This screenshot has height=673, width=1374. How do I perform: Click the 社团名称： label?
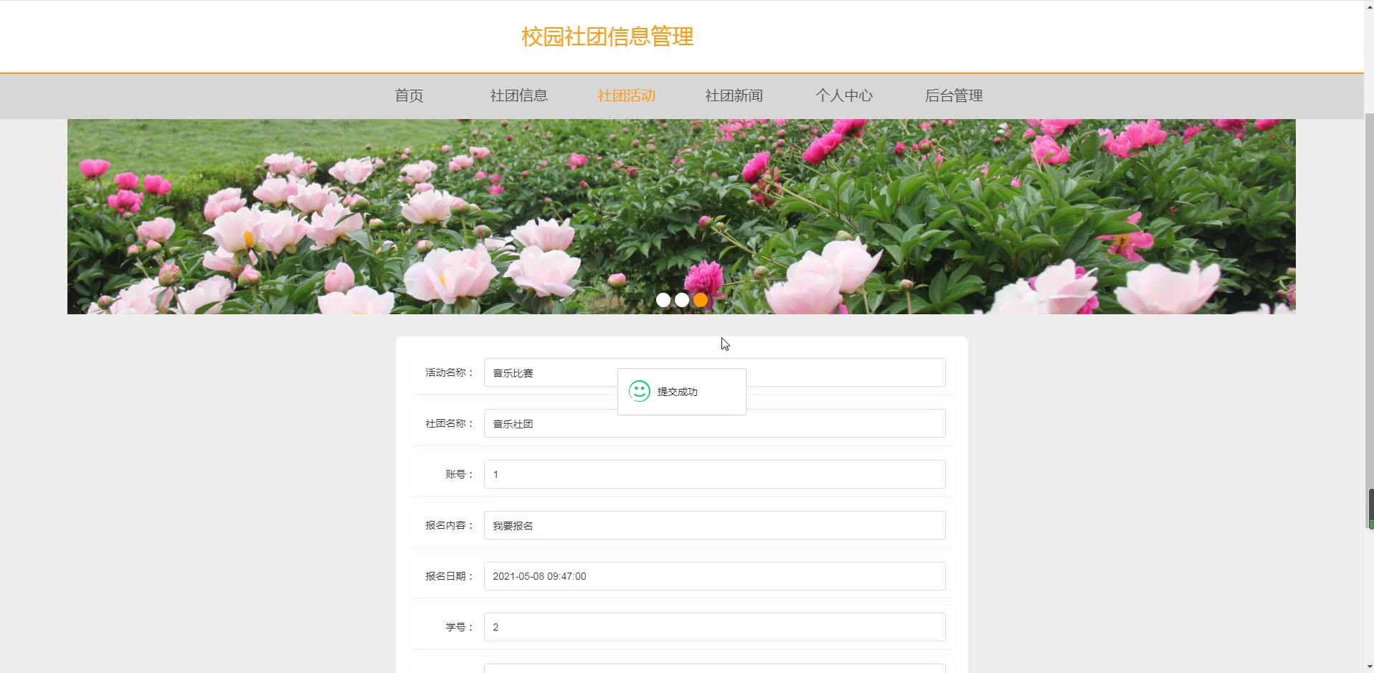(450, 423)
